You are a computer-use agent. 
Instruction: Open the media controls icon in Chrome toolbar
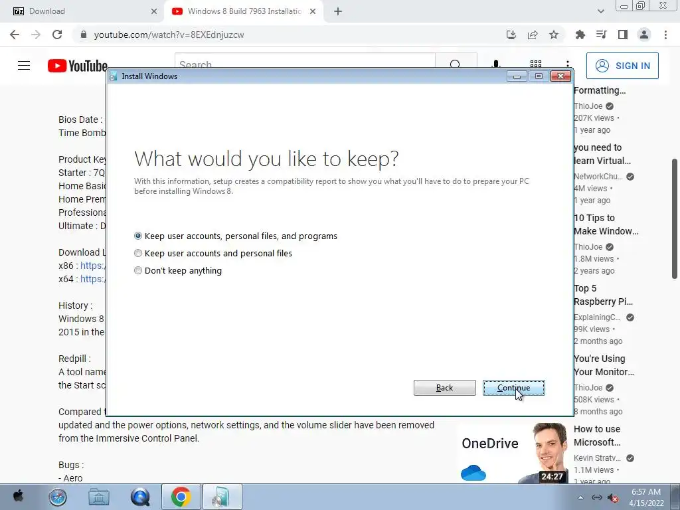(601, 35)
